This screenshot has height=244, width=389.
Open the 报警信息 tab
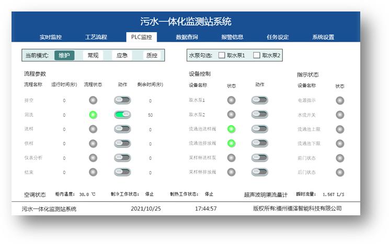coord(232,37)
